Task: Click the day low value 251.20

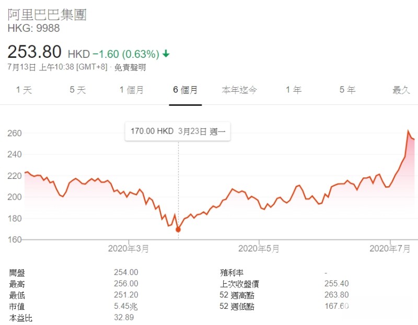Action: [126, 295]
